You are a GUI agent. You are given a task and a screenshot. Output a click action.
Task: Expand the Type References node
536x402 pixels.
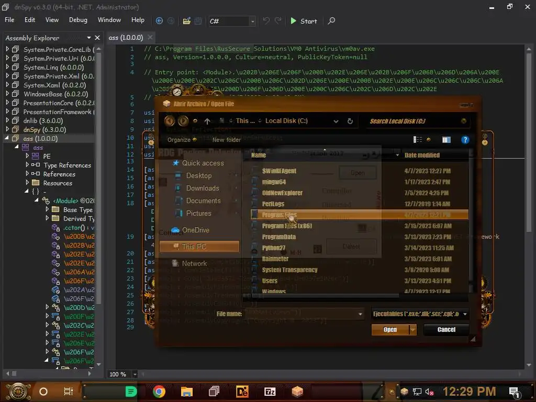click(x=27, y=165)
